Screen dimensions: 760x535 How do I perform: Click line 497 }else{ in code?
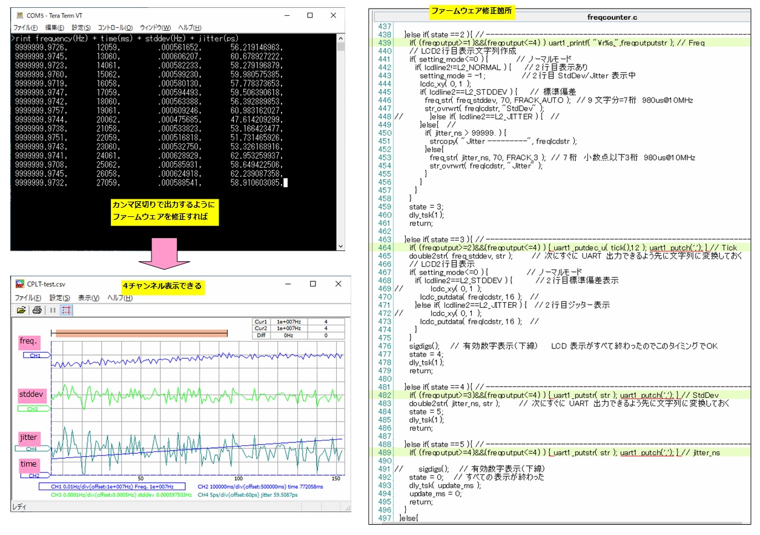[x=409, y=518]
